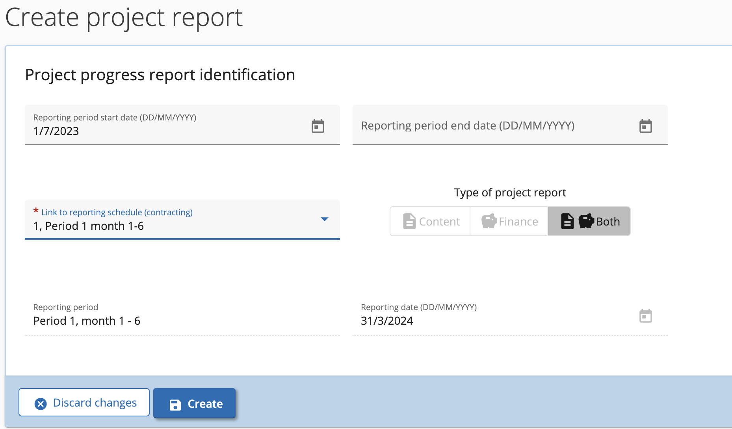Click the document icon on Both

pyautogui.click(x=567, y=221)
